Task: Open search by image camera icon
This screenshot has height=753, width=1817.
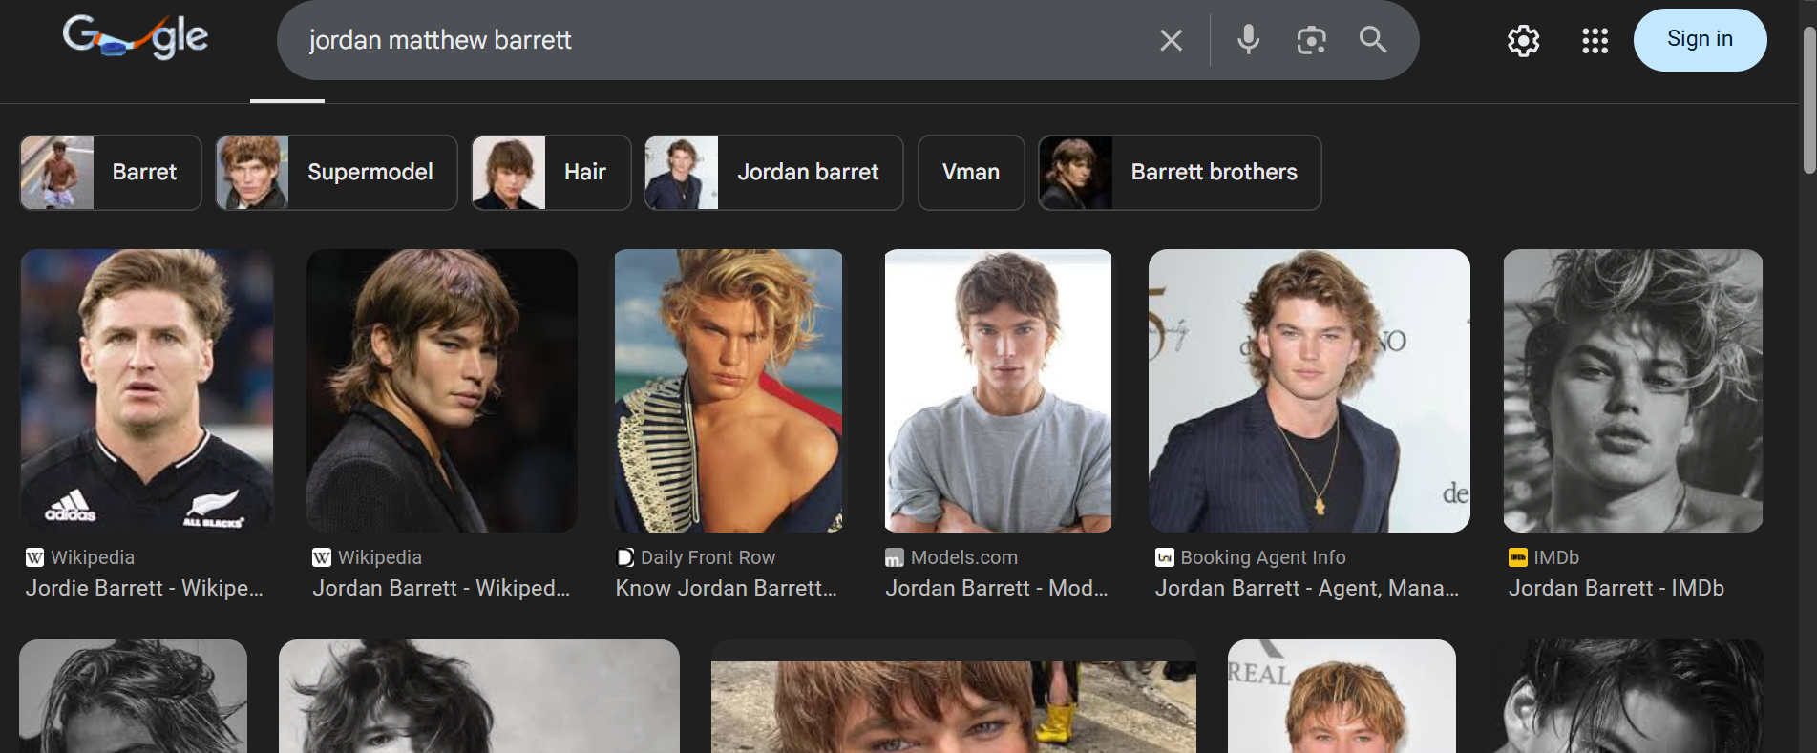Action: click(x=1311, y=40)
